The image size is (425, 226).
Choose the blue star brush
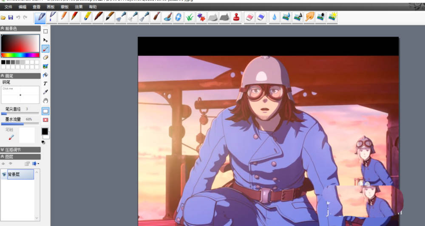point(178,17)
